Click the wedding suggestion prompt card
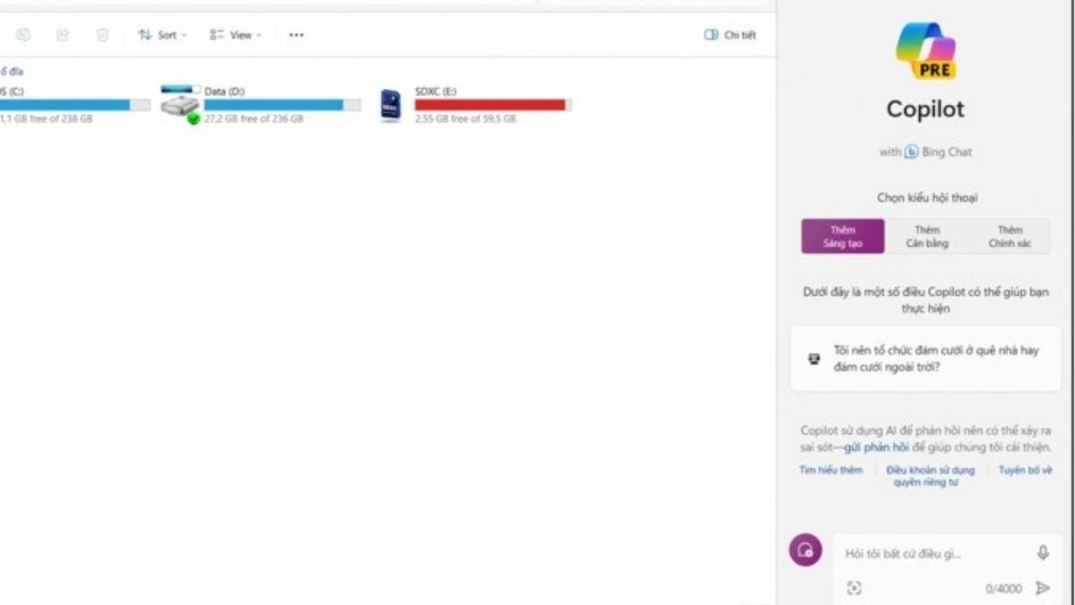Viewport: 1075px width, 605px height. coord(925,359)
